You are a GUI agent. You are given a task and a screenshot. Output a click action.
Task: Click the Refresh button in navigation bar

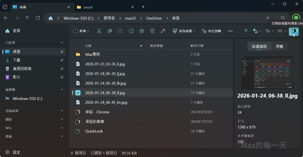(x=38, y=18)
